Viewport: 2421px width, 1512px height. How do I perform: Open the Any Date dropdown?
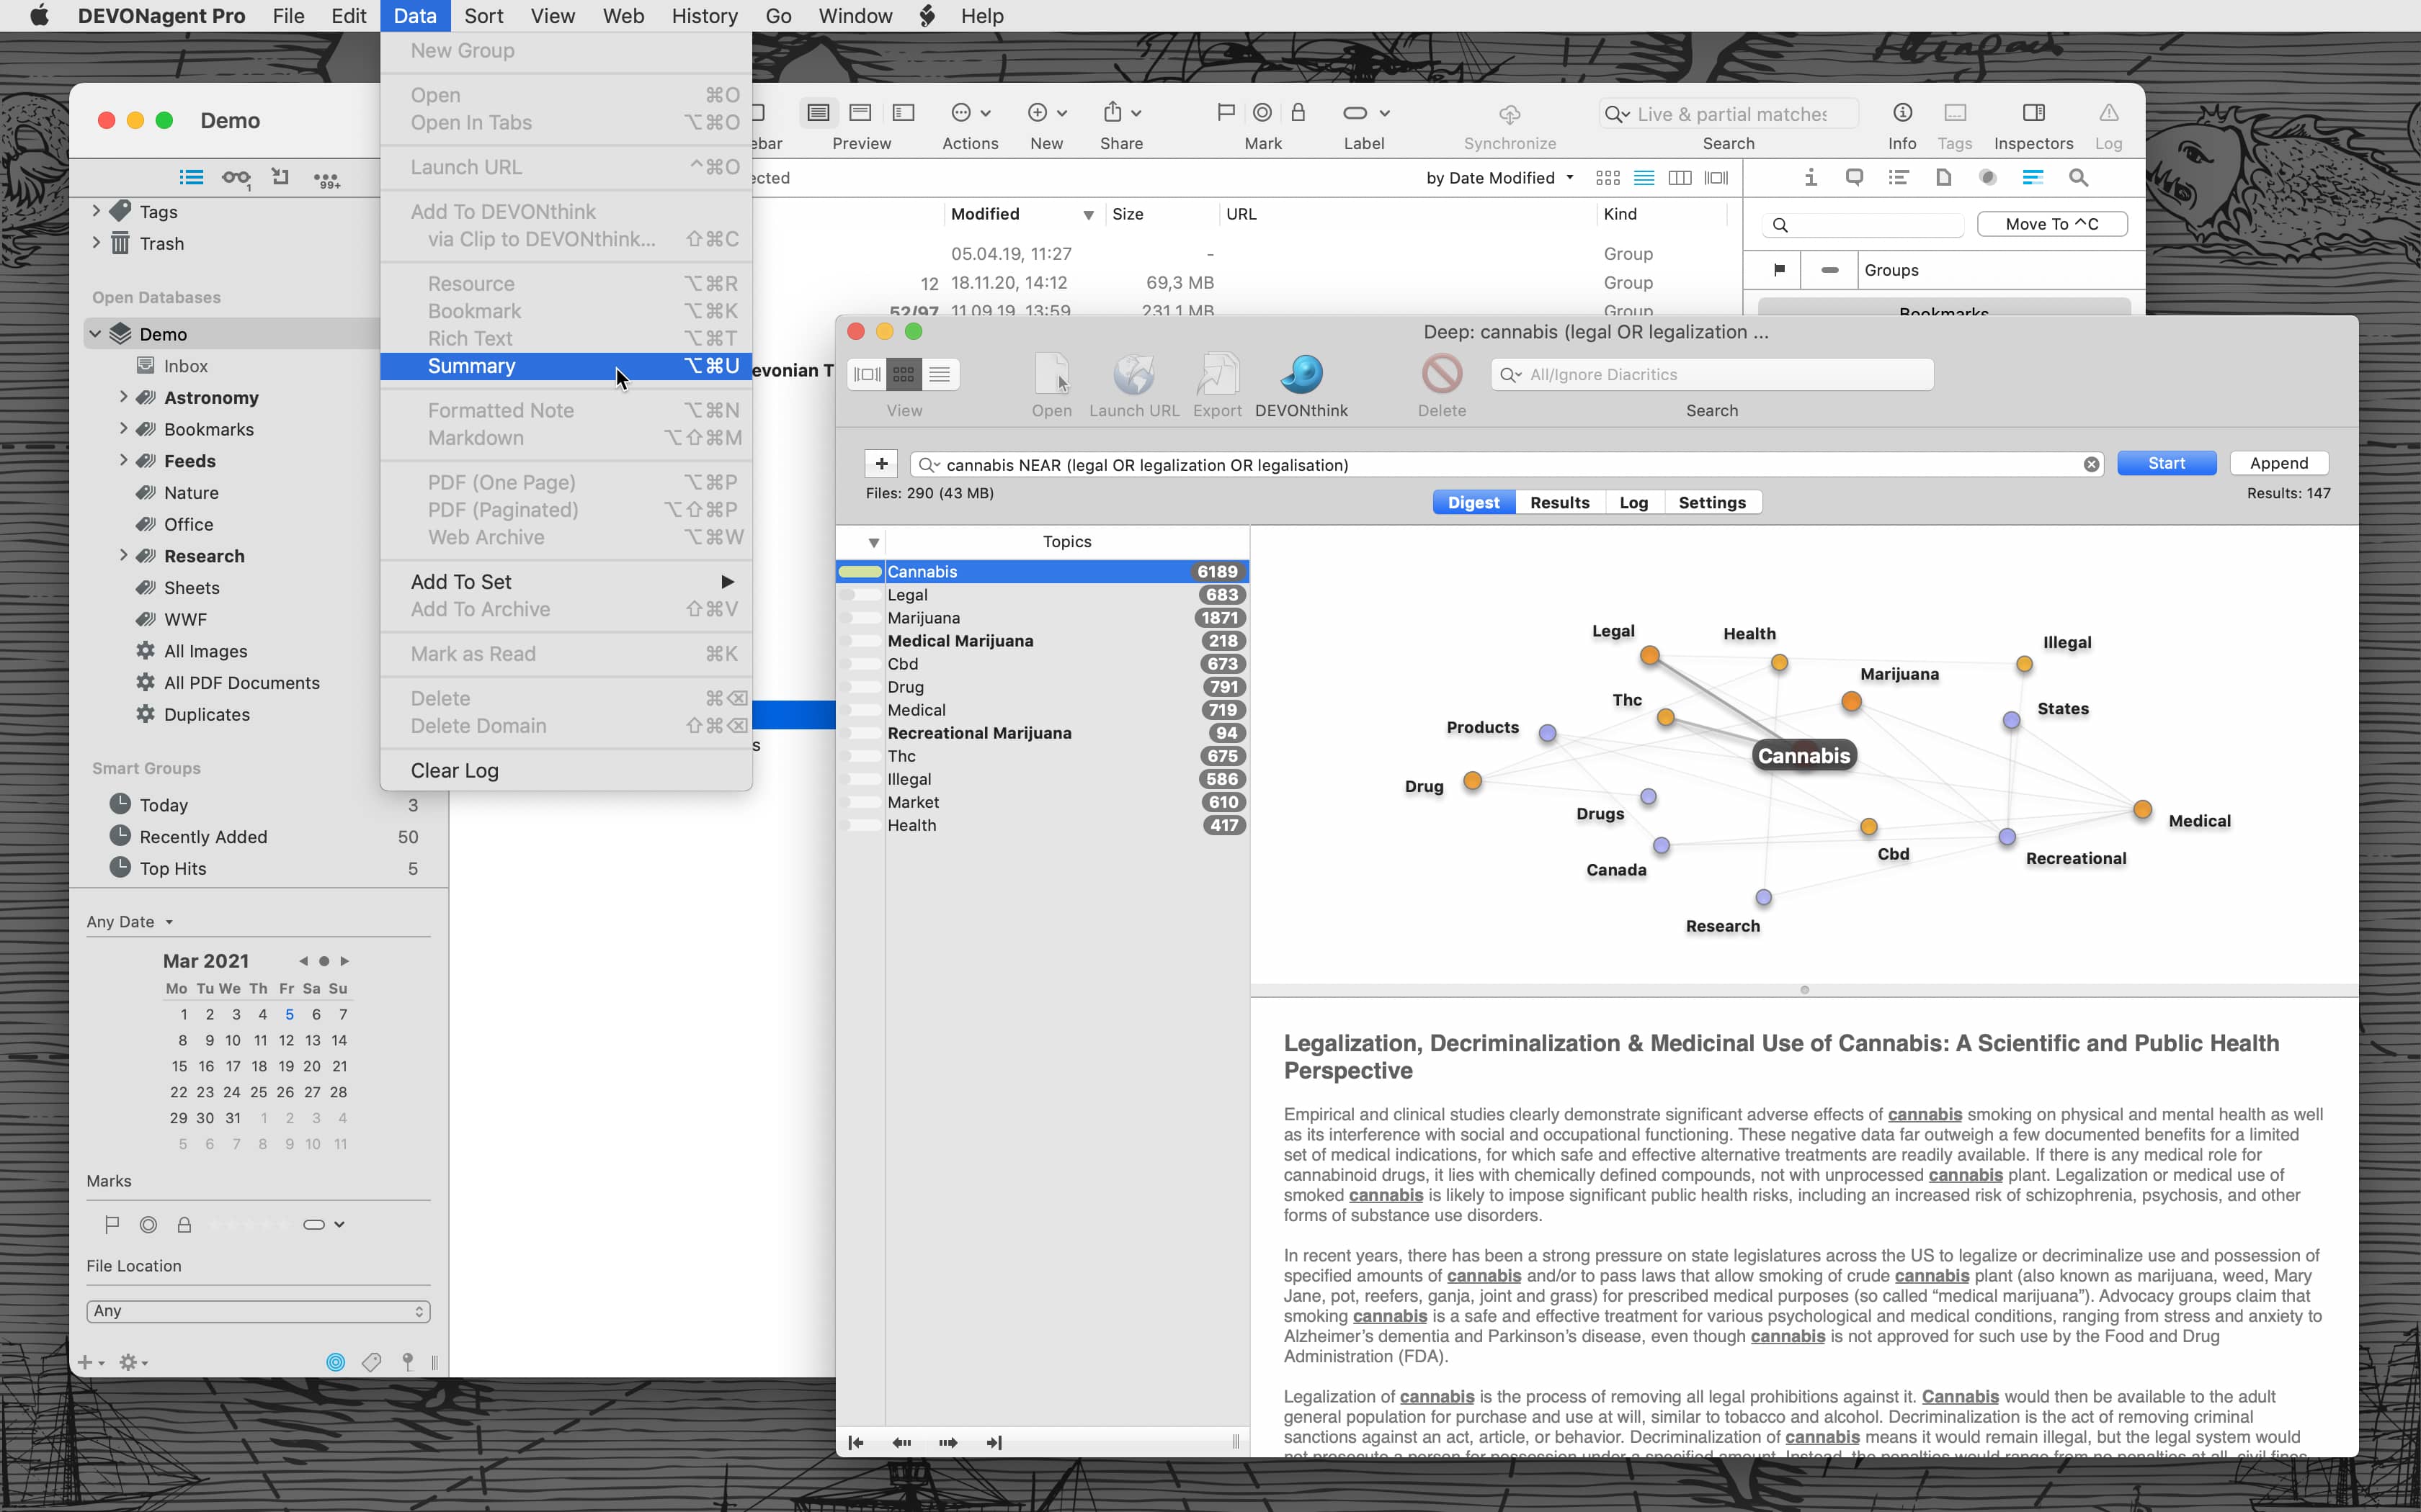click(130, 922)
